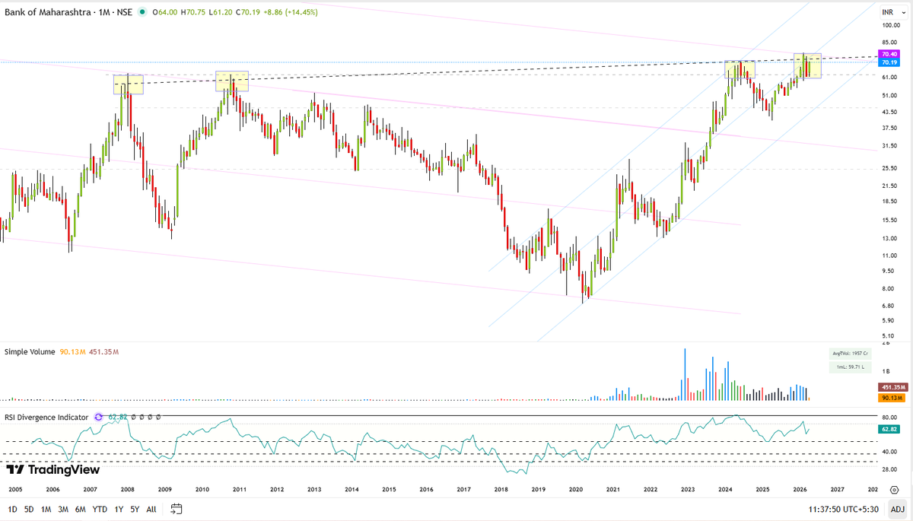Screen dimensions: 913x521
Task: Click the high value H70.75
Action: point(195,12)
